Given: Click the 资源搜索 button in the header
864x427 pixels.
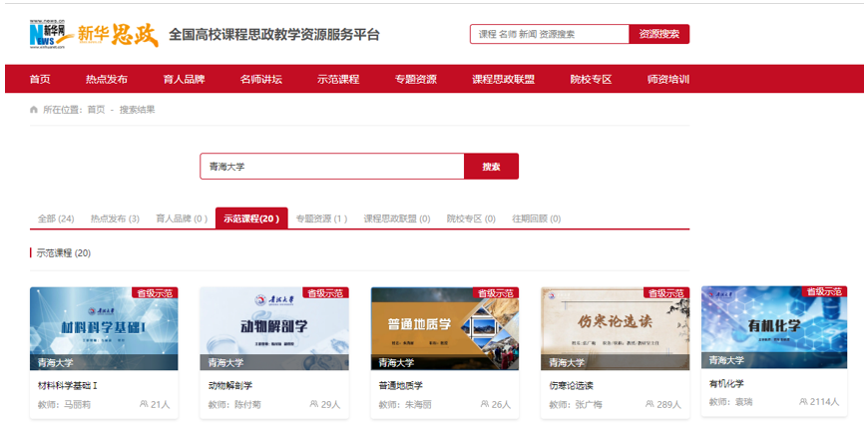Looking at the screenshot, I should coord(659,34).
